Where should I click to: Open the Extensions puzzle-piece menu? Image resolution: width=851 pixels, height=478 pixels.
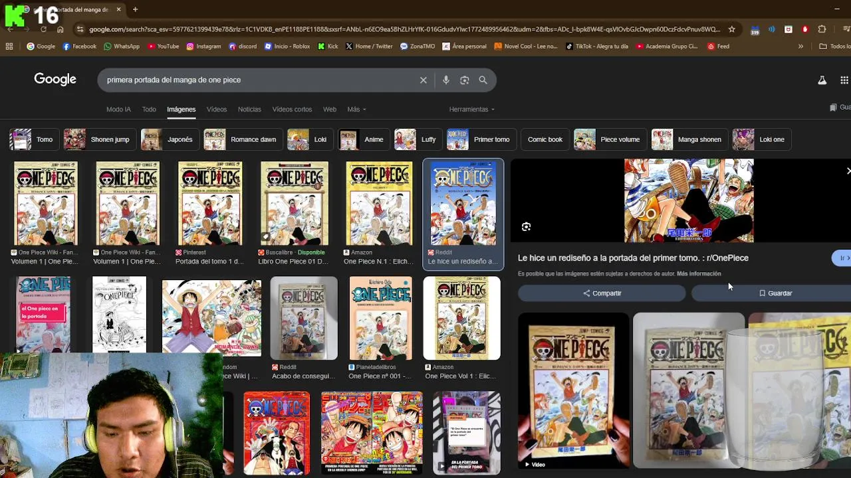pyautogui.click(x=822, y=29)
